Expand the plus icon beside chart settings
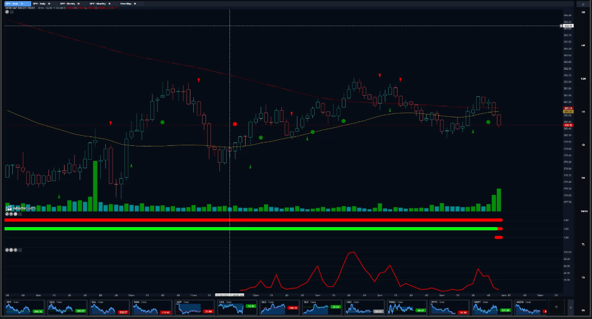 12,12
